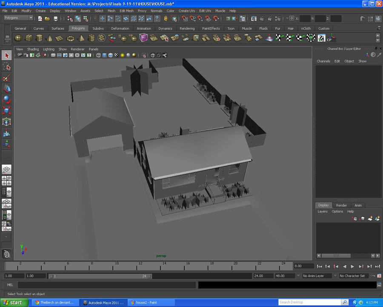Select the Scale tool

[7, 110]
